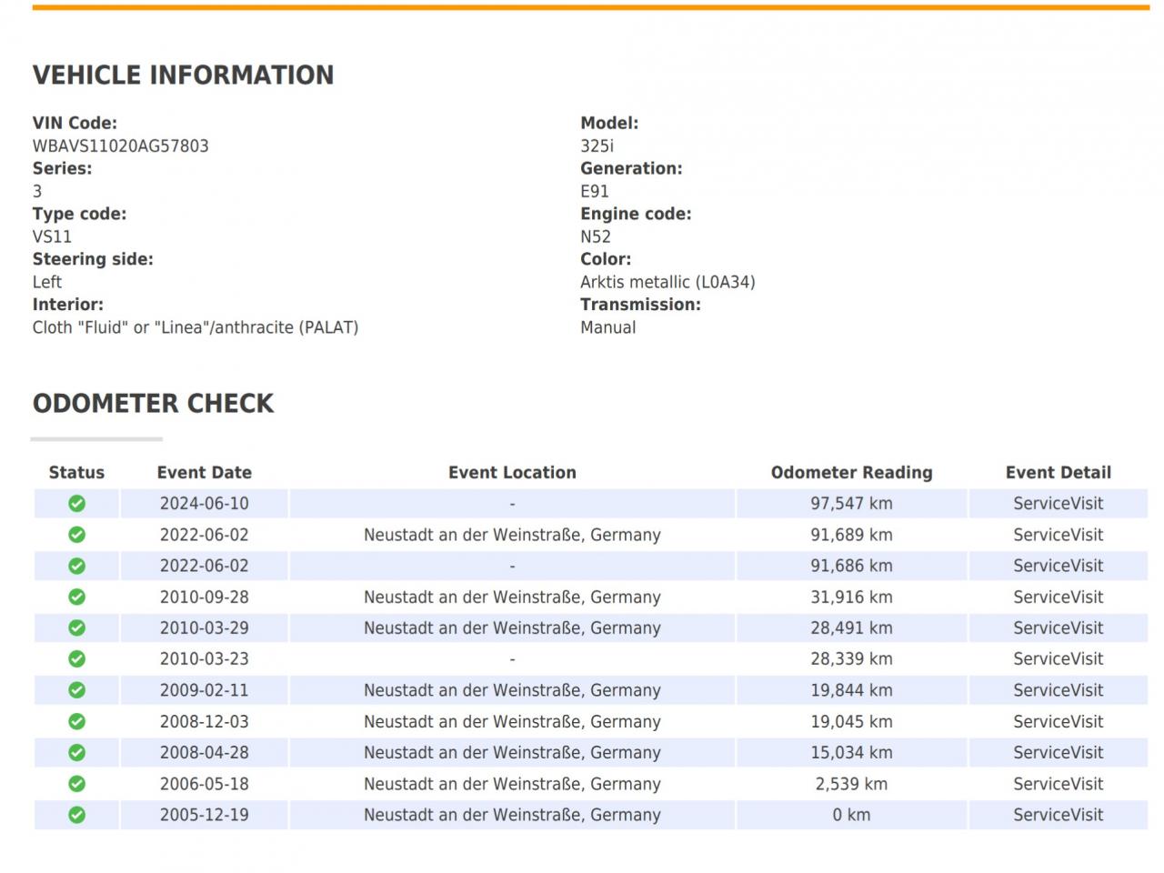The height and width of the screenshot is (873, 1164).
Task: Click the Event Date column header
Action: click(205, 473)
